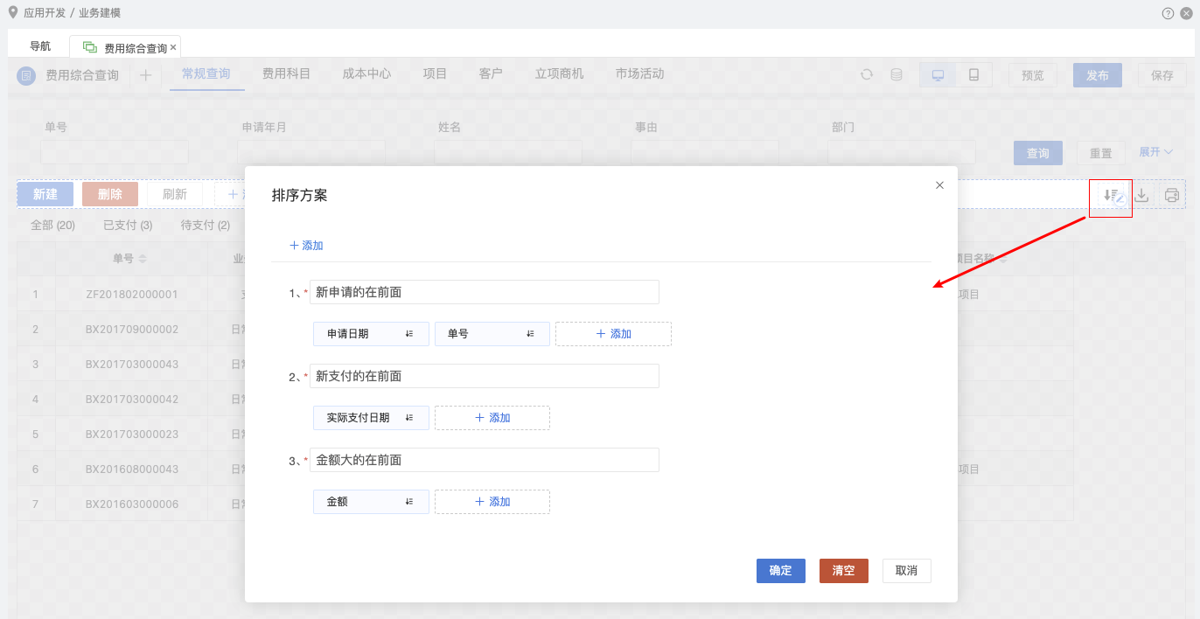The width and height of the screenshot is (1200, 619).
Task: Click the 单号 filter input field
Action: coord(115,152)
